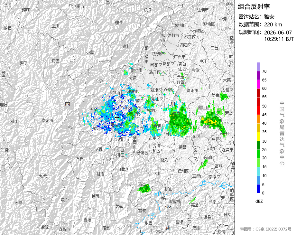The height and width of the screenshot is (235, 296).
Task: Click the dBZ unit label under legend
Action: pos(259,202)
